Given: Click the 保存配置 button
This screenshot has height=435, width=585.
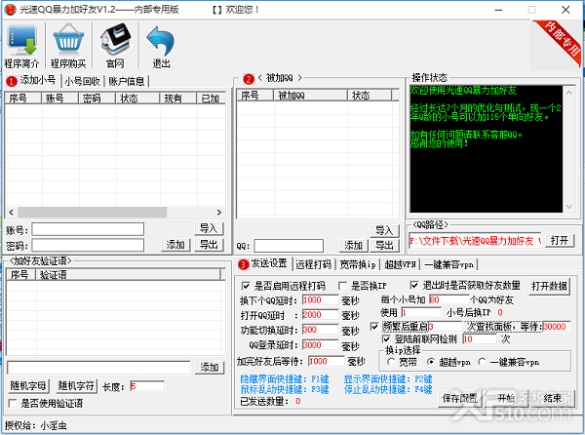Looking at the screenshot, I should 459,399.
